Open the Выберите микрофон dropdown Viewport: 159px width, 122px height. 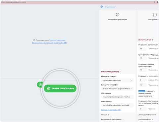(x=118, y=89)
